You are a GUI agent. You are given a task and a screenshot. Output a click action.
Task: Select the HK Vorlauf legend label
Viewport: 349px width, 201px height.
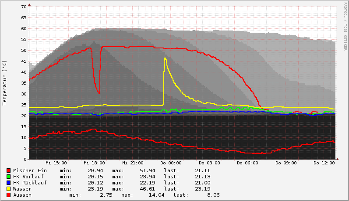click(28, 177)
